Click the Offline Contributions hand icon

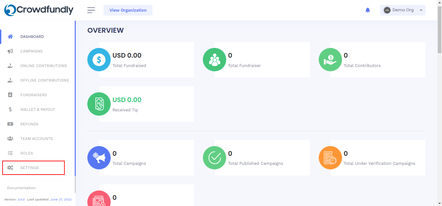(10, 80)
